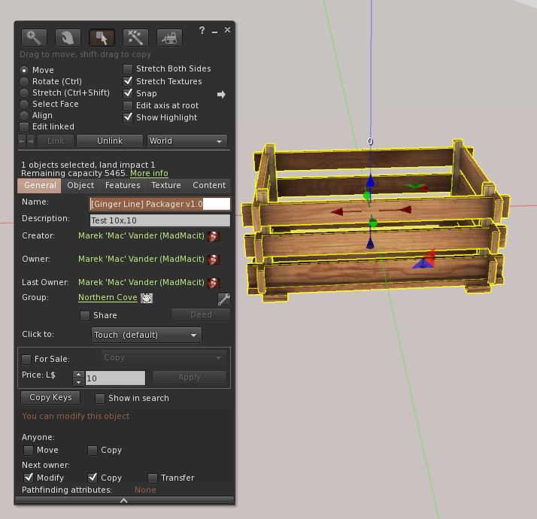
Task: Click the help question mark icon
Action: (202, 30)
